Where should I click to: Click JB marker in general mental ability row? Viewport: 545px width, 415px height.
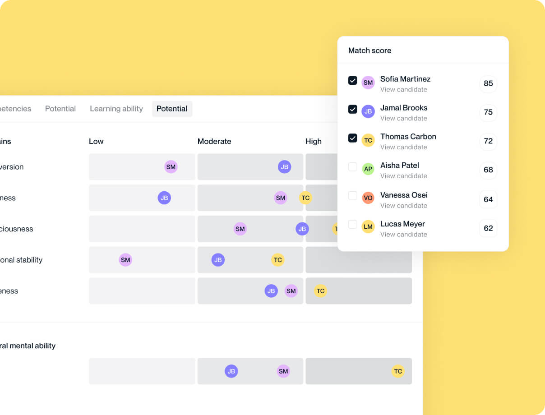231,371
